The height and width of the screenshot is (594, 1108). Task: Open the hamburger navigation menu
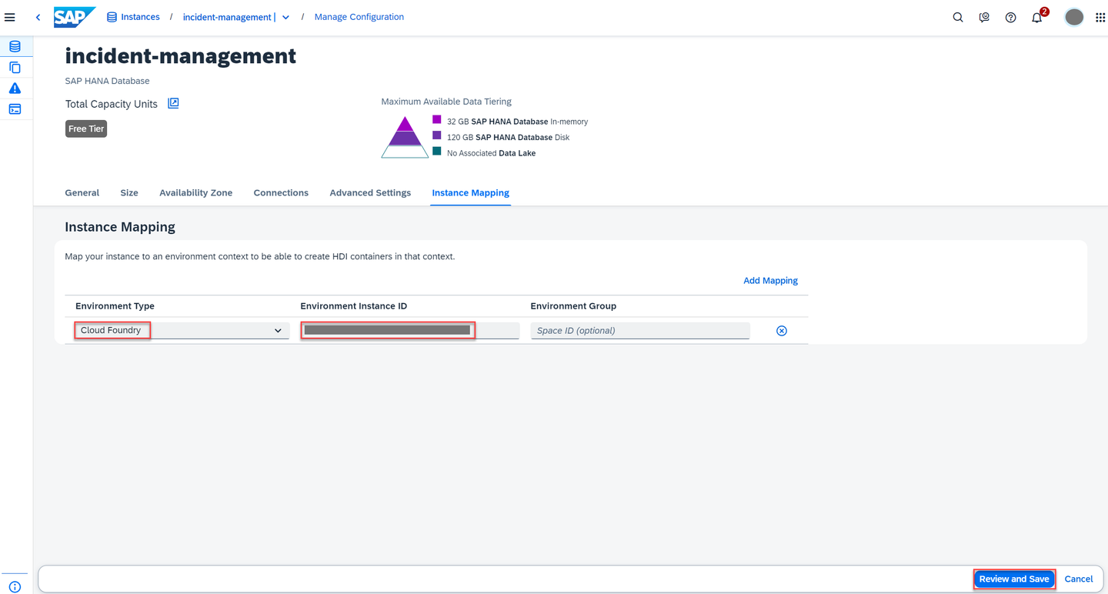[x=10, y=17]
